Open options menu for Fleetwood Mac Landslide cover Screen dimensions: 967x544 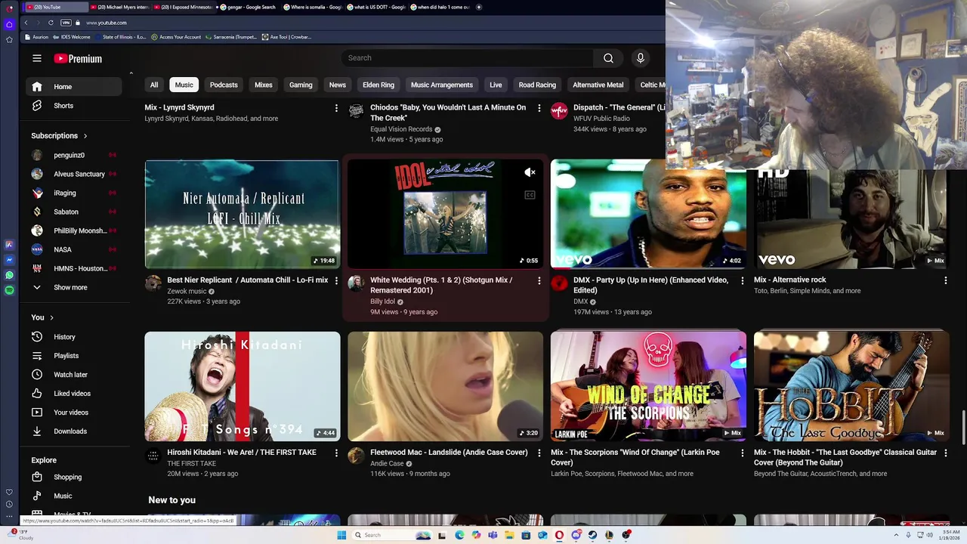(x=539, y=453)
